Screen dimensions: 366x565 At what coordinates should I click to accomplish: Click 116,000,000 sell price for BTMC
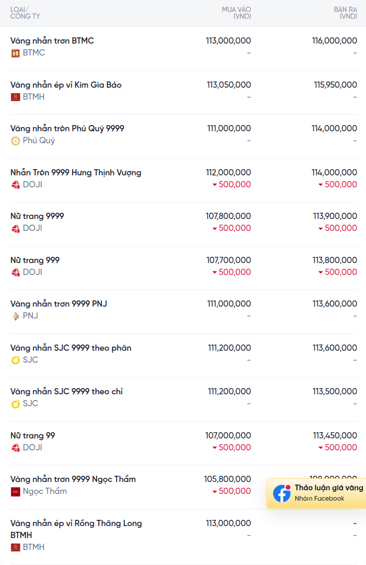coord(334,40)
